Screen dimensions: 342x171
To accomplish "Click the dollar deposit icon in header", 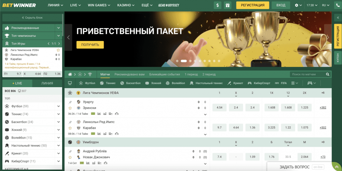I will tap(218, 5).
